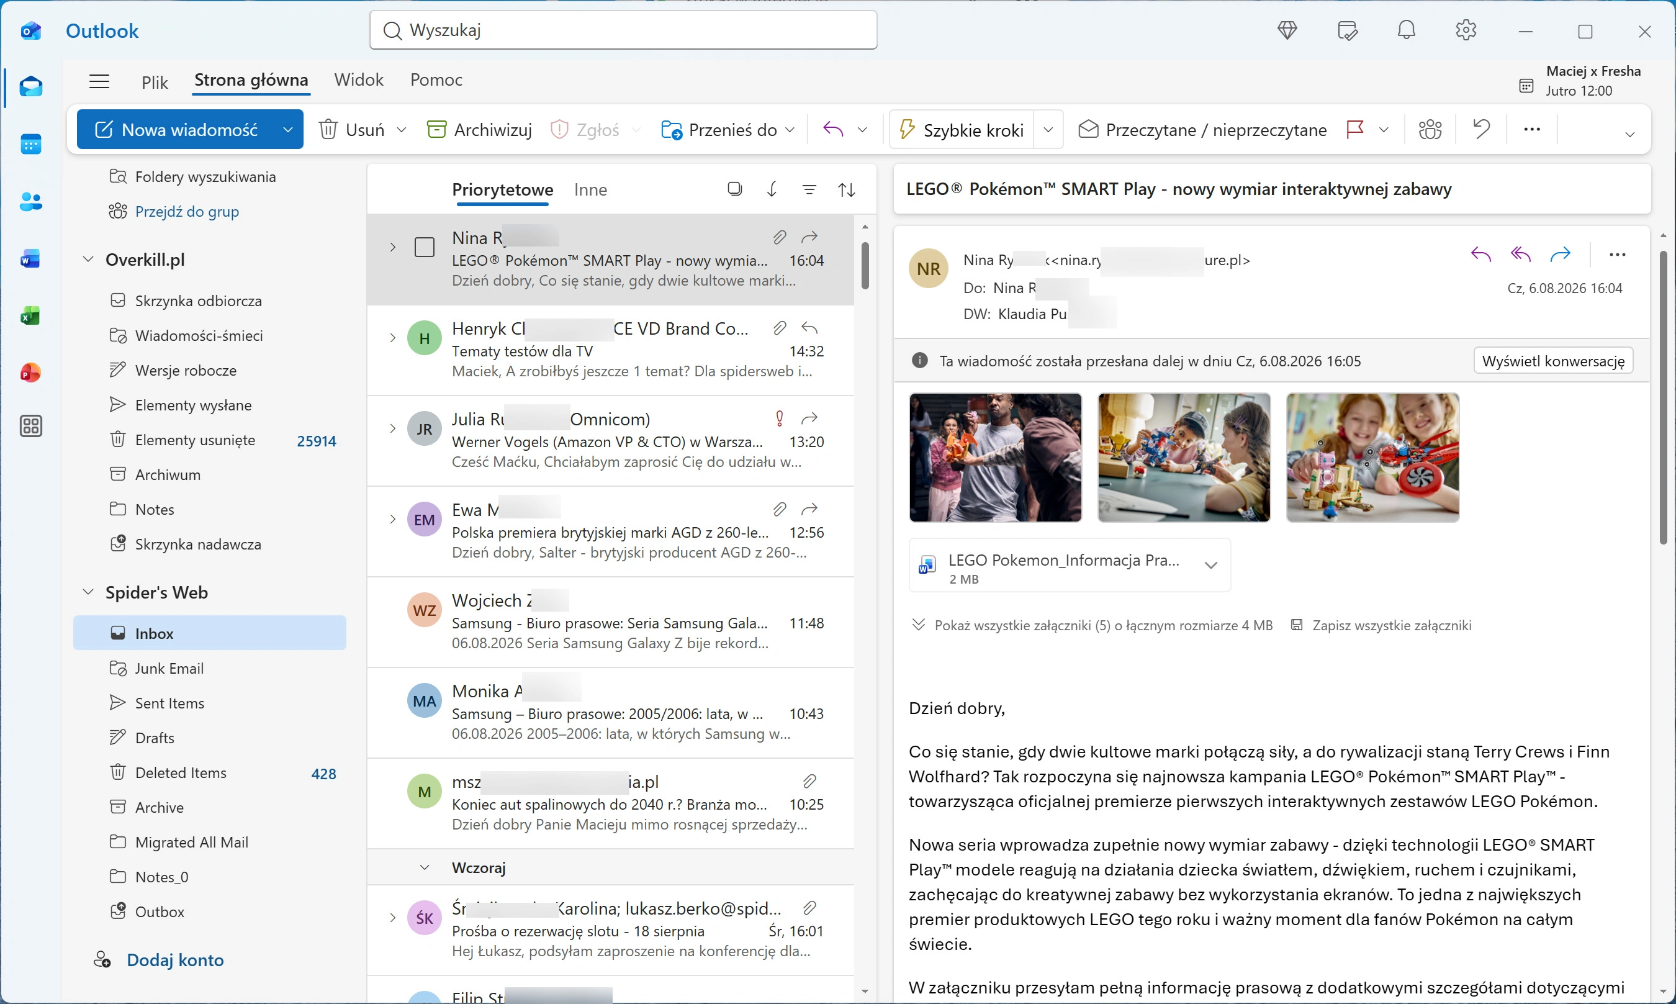Open the message list sort icon

847,189
